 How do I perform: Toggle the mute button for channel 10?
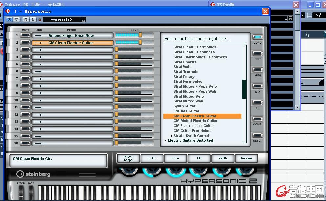[x=25, y=100]
